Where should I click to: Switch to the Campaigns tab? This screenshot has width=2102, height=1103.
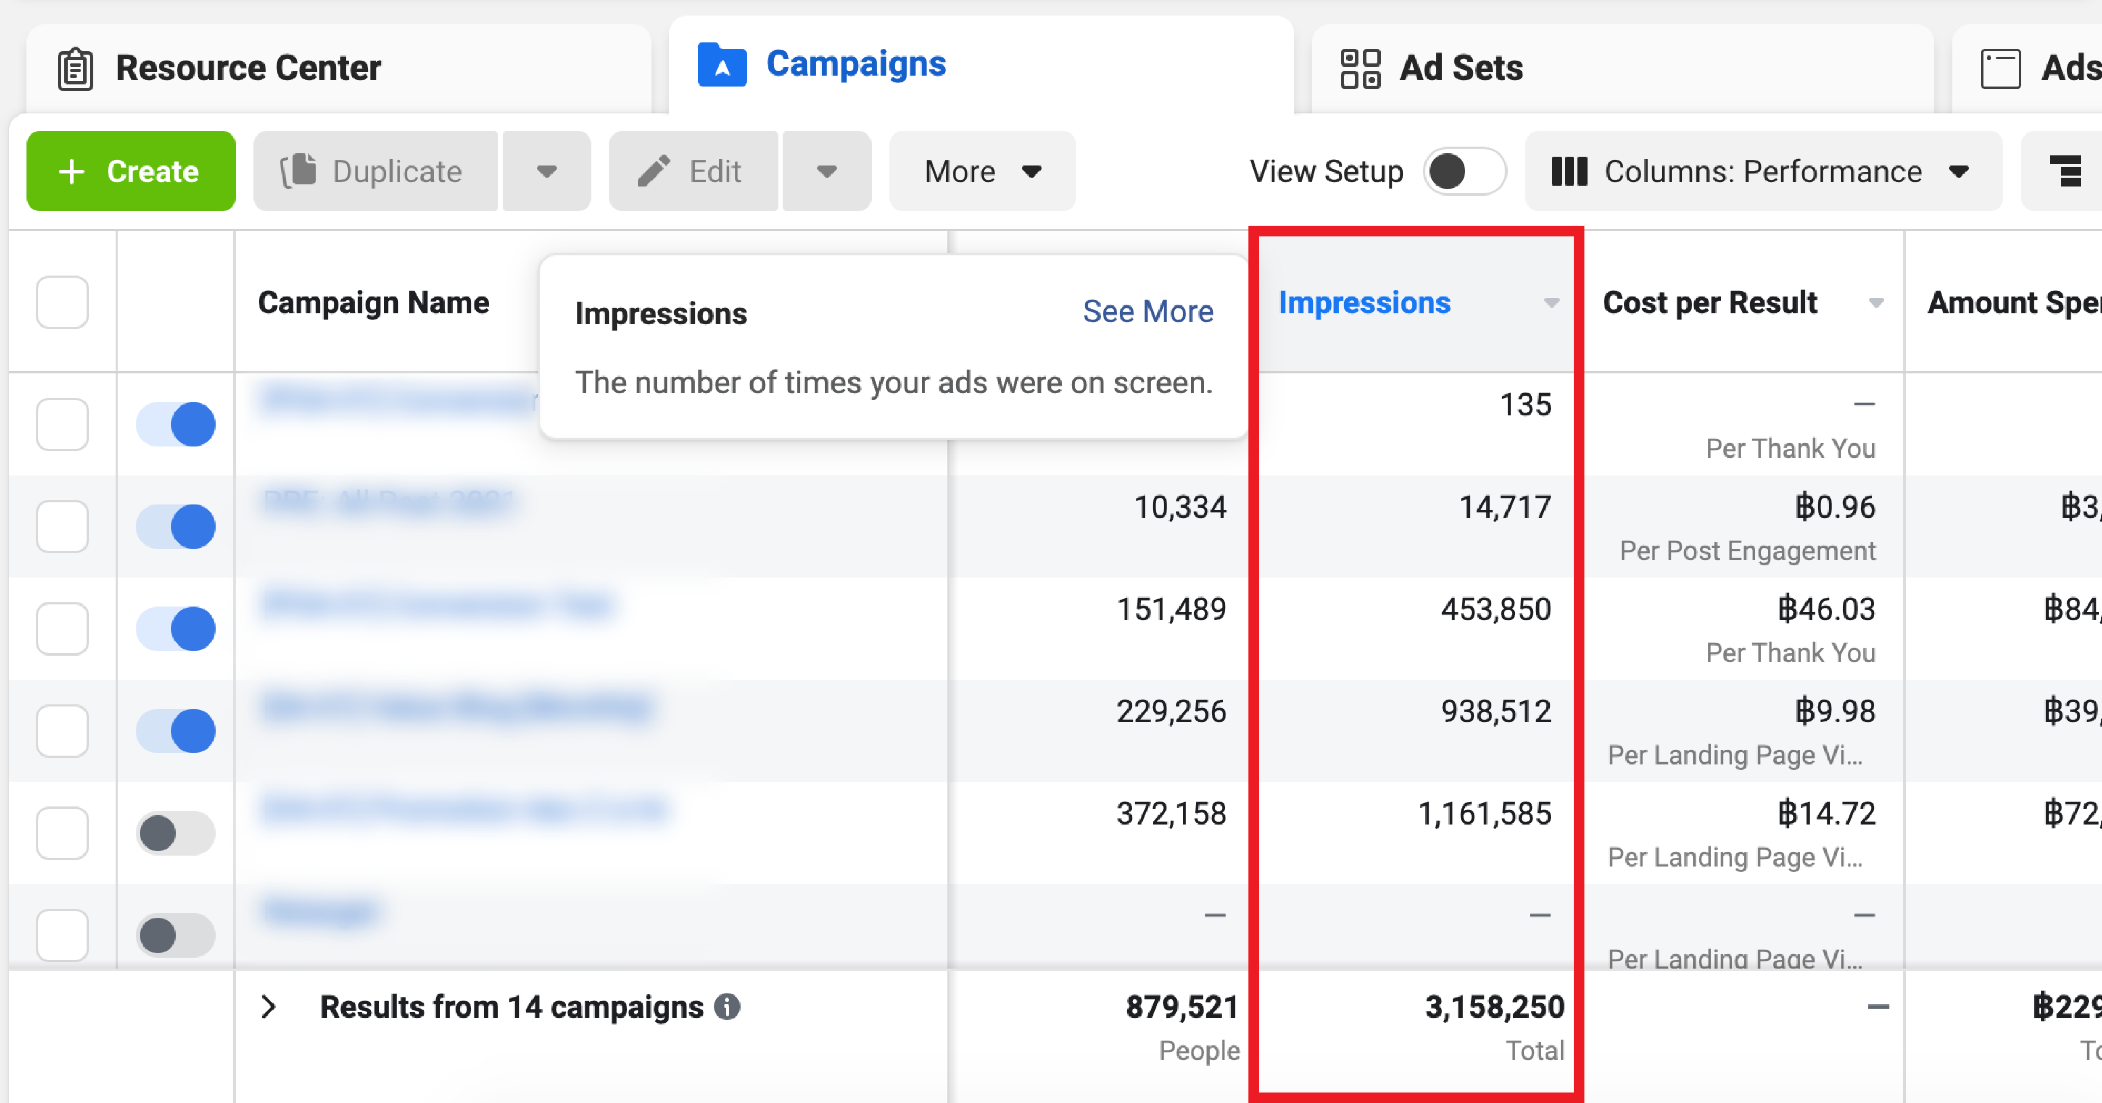click(981, 65)
